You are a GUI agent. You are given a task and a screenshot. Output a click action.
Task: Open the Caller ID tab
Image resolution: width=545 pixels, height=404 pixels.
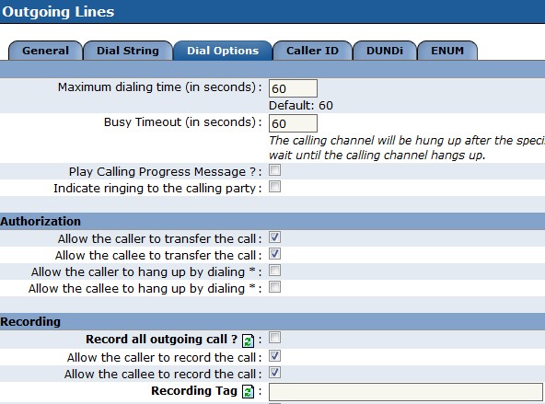pyautogui.click(x=312, y=51)
